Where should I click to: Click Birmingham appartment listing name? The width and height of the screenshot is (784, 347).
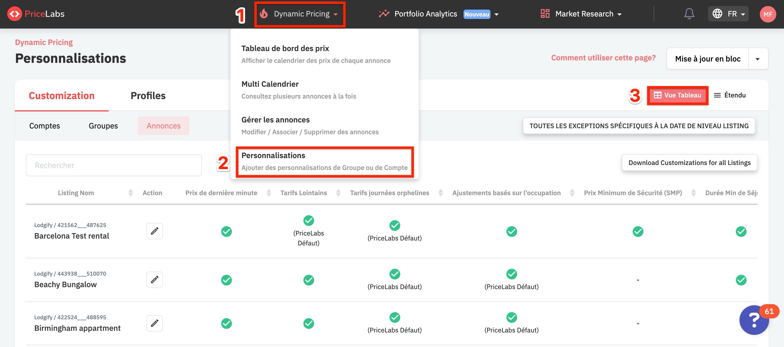pyautogui.click(x=77, y=328)
